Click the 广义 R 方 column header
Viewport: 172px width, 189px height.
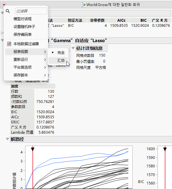tap(160, 20)
